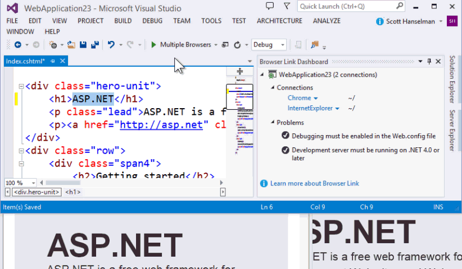Click the http://asp.net link in code

(x=161, y=125)
